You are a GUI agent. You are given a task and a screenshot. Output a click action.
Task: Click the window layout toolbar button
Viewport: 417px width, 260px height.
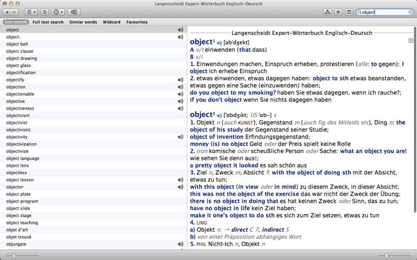349,12
